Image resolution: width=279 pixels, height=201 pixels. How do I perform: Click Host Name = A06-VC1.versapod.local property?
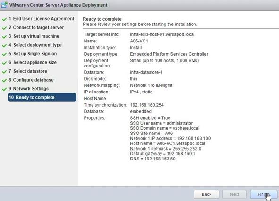[168, 143]
